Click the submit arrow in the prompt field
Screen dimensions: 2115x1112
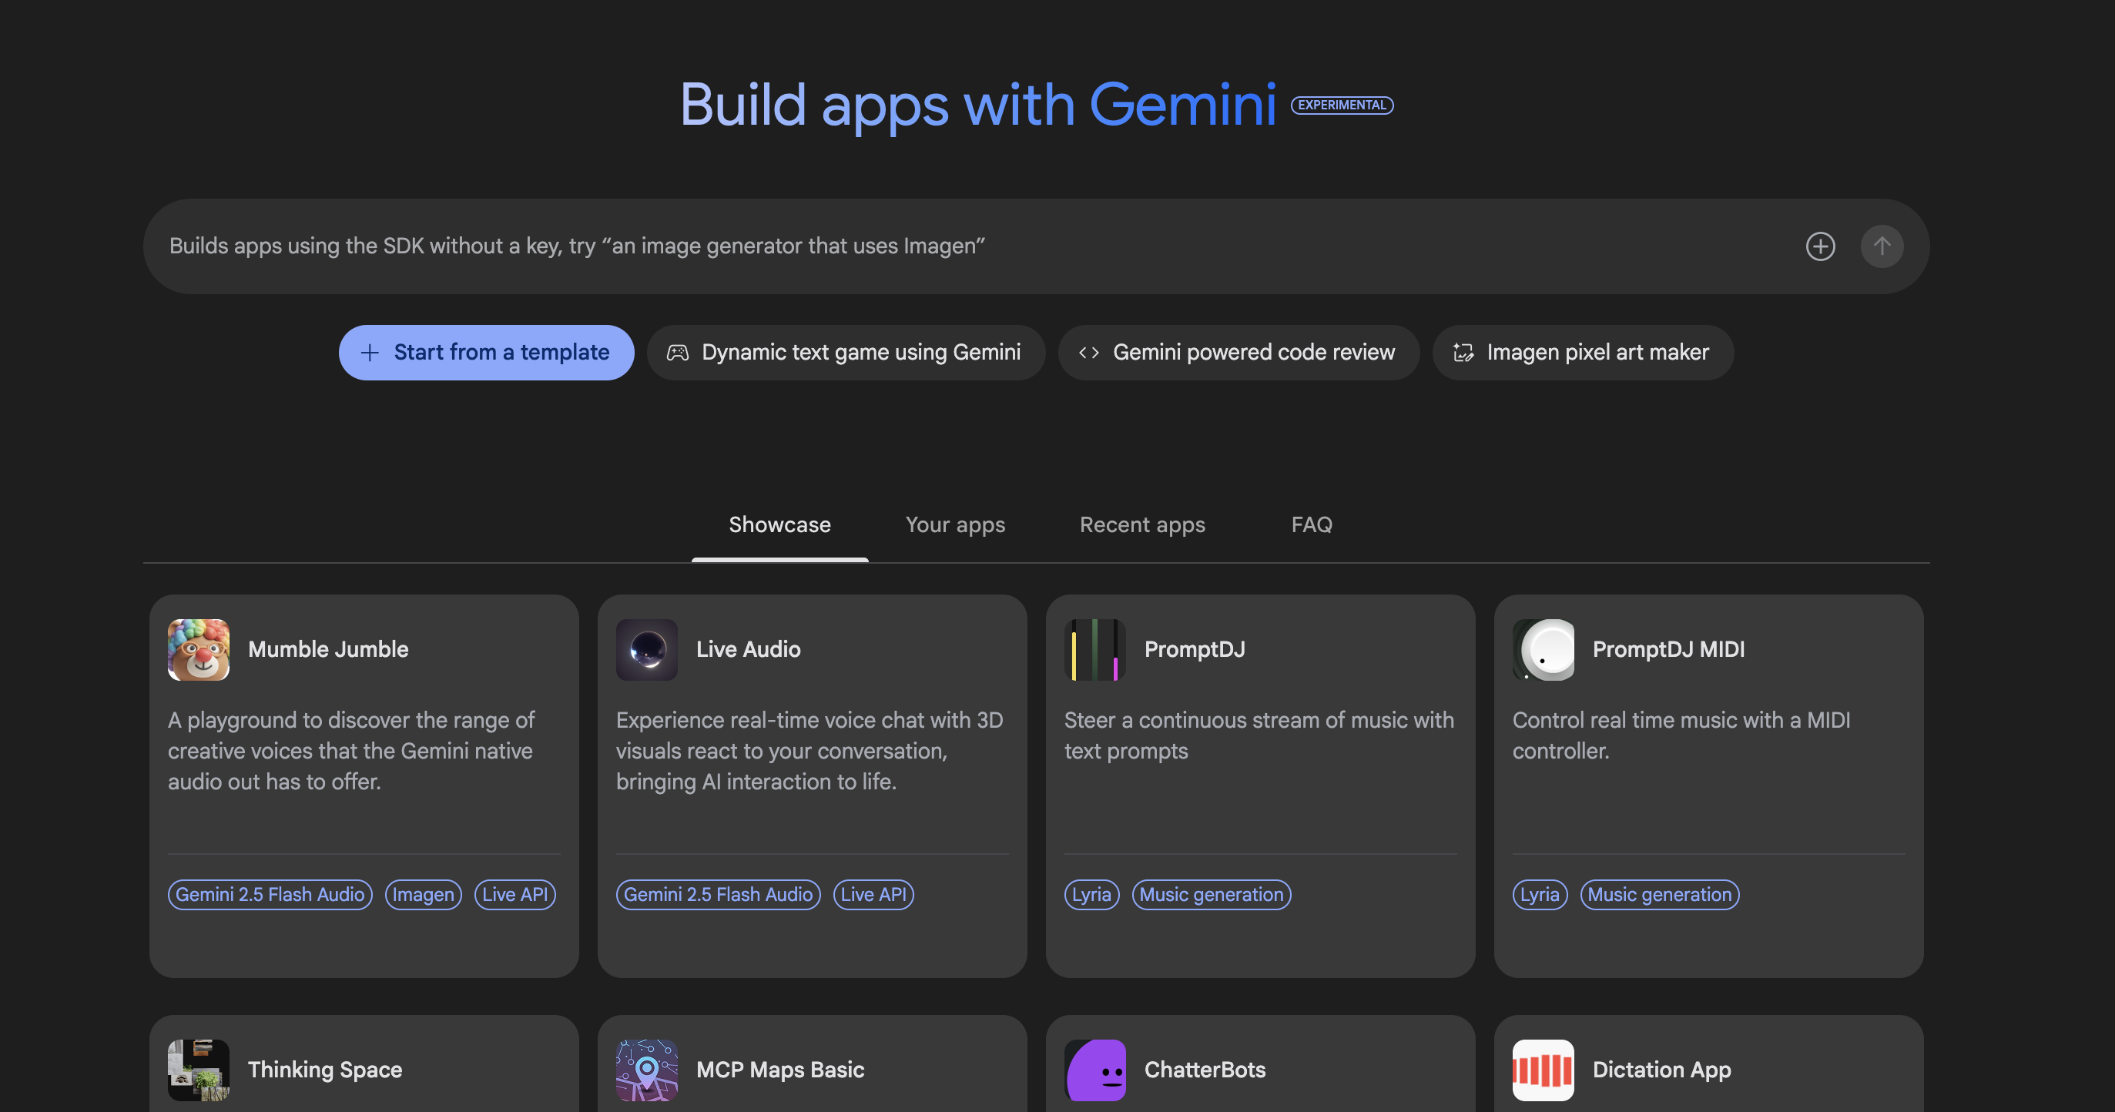click(1882, 246)
